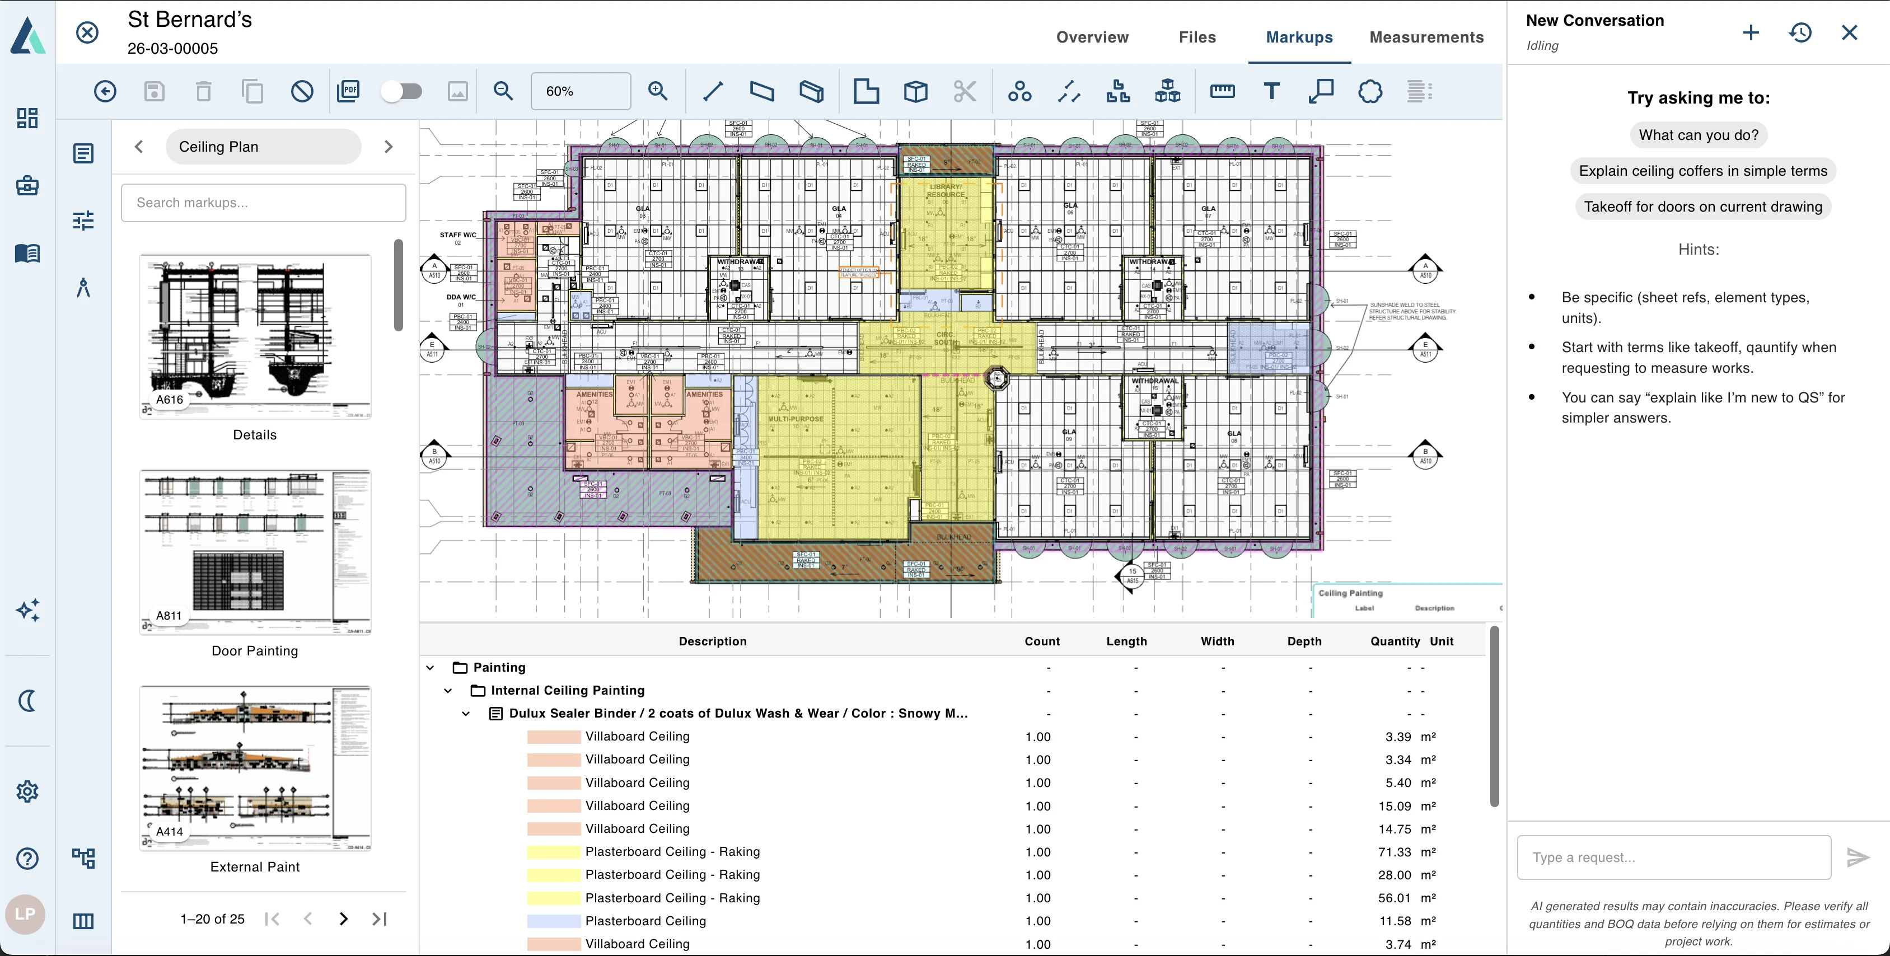Select the count circles tool

pyautogui.click(x=1019, y=91)
